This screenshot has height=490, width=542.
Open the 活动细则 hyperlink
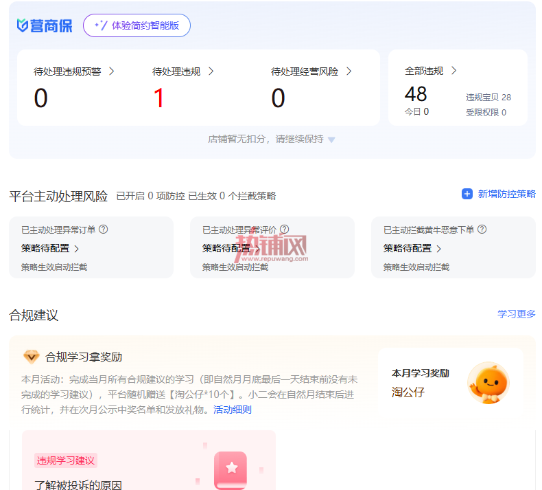(x=233, y=410)
